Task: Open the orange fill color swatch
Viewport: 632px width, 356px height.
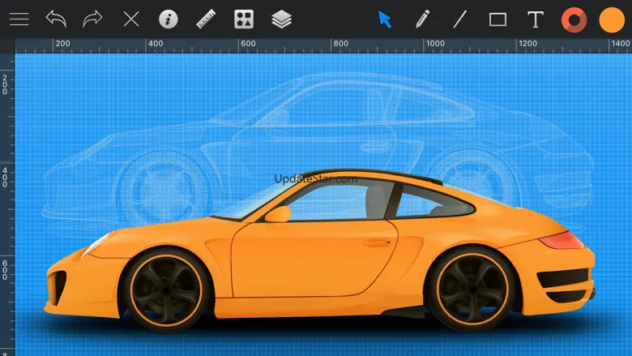Action: (611, 19)
